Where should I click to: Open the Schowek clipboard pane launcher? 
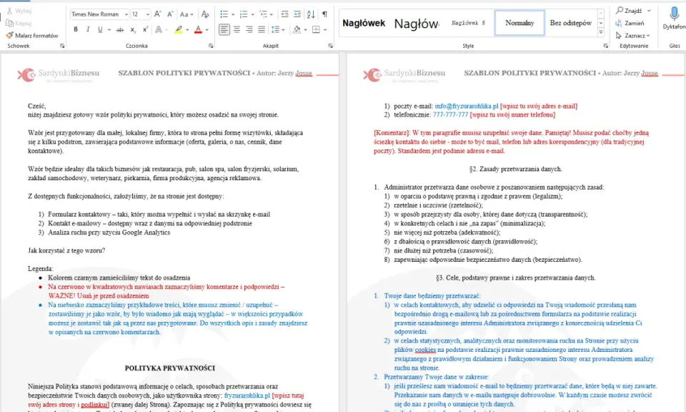click(62, 46)
